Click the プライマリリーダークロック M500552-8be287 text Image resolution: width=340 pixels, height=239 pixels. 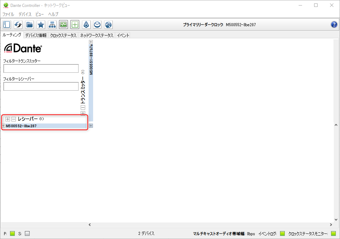pyautogui.click(x=219, y=25)
